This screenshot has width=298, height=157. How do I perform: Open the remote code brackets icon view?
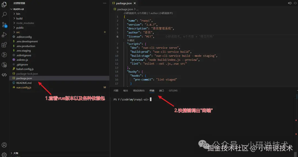point(4,75)
